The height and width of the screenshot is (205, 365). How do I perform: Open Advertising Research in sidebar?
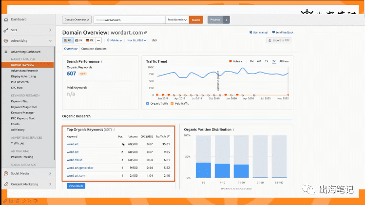coord(24,71)
